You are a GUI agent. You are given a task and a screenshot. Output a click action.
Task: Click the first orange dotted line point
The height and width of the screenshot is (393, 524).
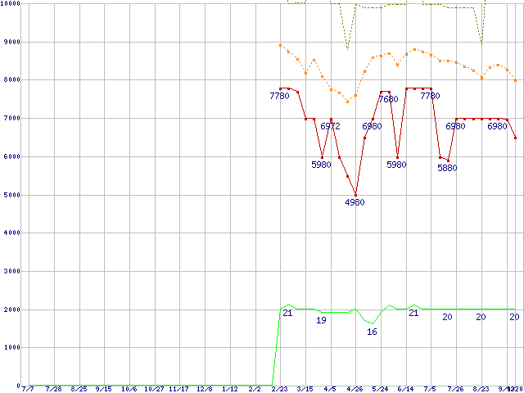pos(280,46)
